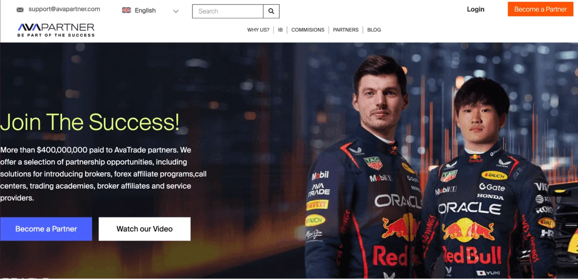Expand the English language dropdown chevron

point(176,11)
